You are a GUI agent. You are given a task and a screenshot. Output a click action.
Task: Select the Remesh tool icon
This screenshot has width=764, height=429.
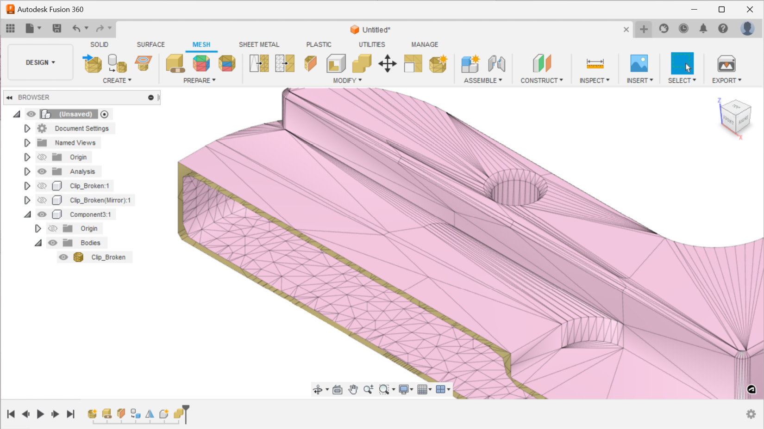pos(259,63)
